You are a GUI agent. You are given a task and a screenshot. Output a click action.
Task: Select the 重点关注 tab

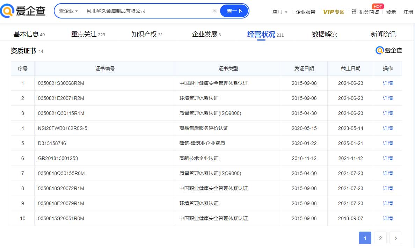coord(84,34)
